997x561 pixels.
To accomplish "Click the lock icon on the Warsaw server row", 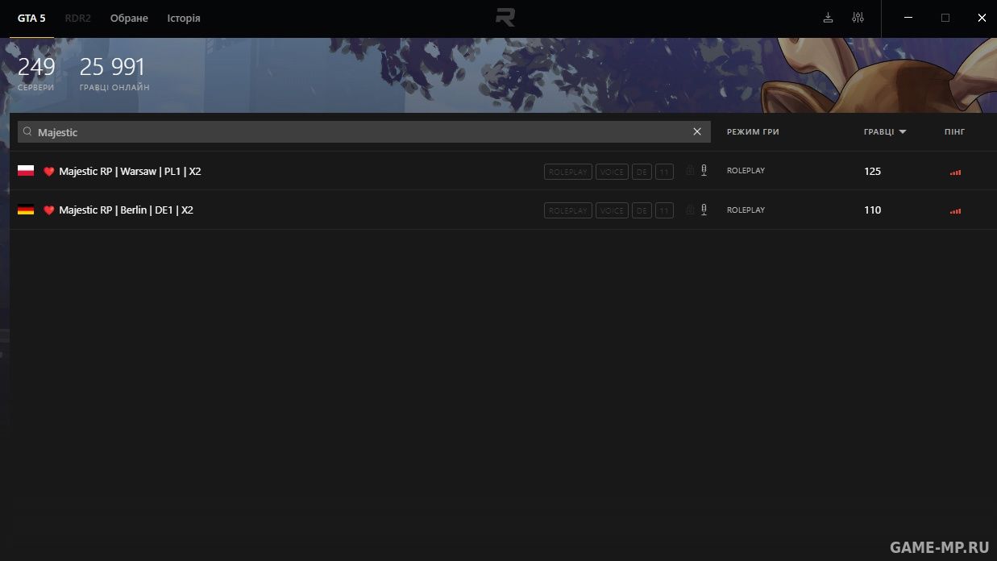I will 690,171.
